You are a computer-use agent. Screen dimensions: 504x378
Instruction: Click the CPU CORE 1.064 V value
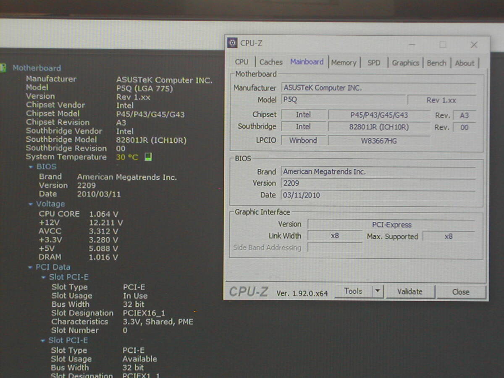tap(104, 214)
